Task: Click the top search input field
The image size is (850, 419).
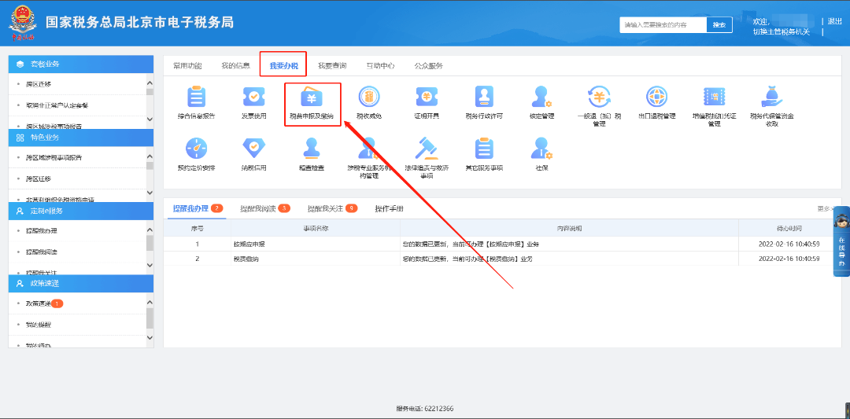Action: [x=662, y=25]
